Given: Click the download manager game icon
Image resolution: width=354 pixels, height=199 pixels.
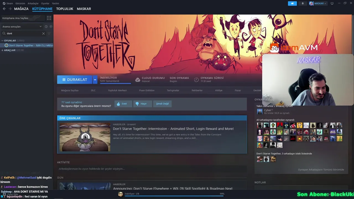Looking at the screenshot, I should [121, 194].
